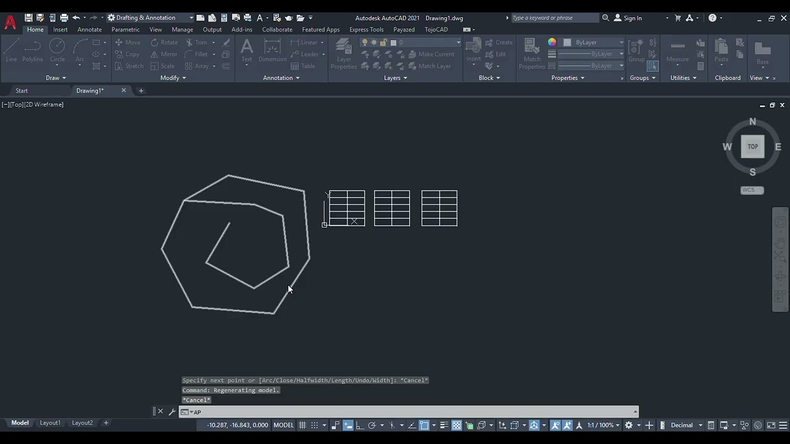790x444 pixels.
Task: Switch to the Layout1 tab
Action: pyautogui.click(x=50, y=423)
